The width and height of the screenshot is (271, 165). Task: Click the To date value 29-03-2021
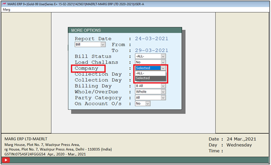(x=152, y=50)
